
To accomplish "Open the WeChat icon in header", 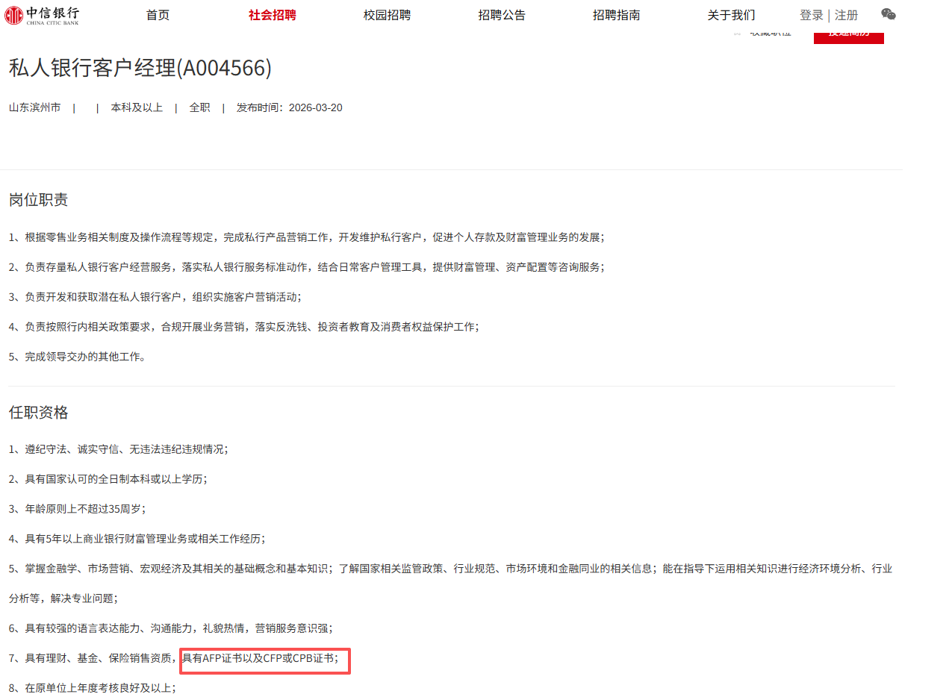I will tap(888, 14).
